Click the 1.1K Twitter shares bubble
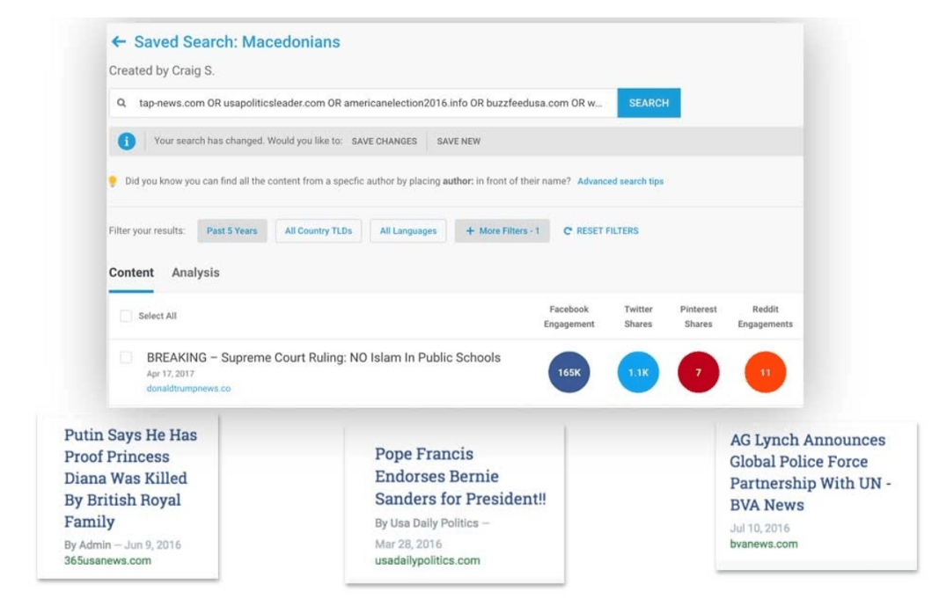The height and width of the screenshot is (599, 939). (x=638, y=372)
